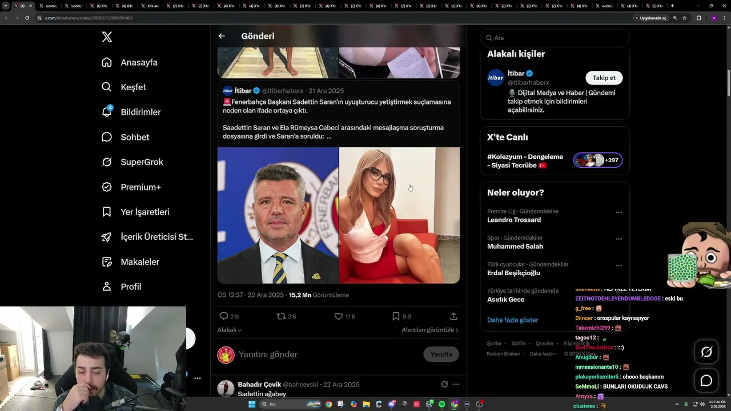Image resolution: width=731 pixels, height=411 pixels.
Task: Open the Chrome profile avatar
Action: point(713,18)
